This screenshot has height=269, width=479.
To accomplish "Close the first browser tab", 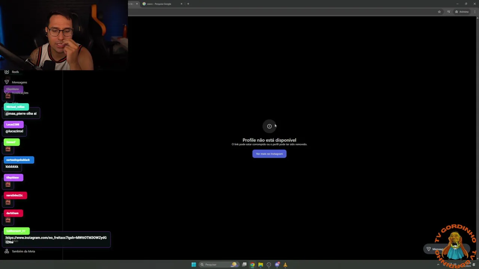I will coord(137,4).
